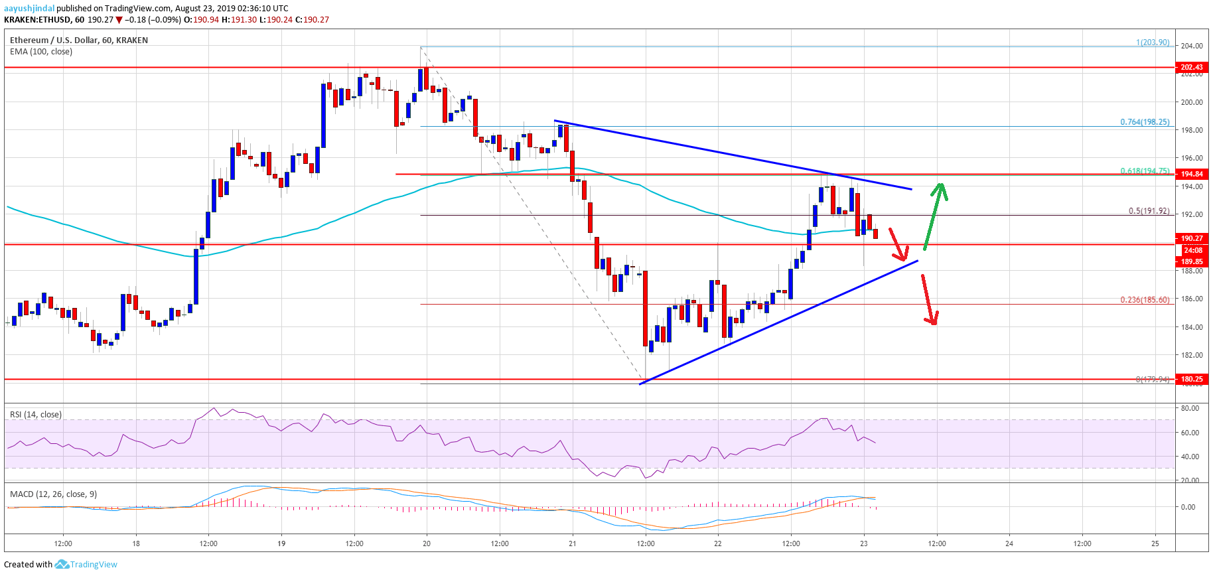Click the red down-triangle price change icon

[119, 20]
